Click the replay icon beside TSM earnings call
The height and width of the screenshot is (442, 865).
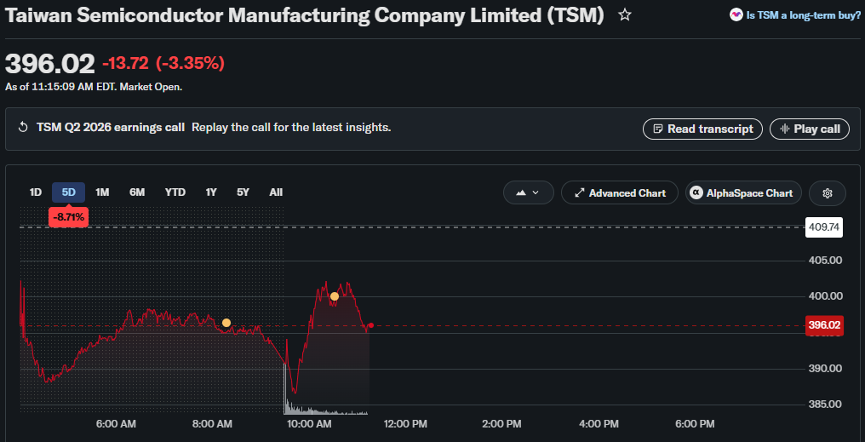(x=23, y=128)
